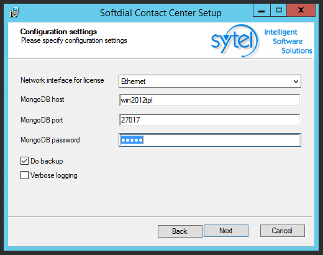Viewport: 323px width, 255px height.
Task: Return with the Back button
Action: 180,231
